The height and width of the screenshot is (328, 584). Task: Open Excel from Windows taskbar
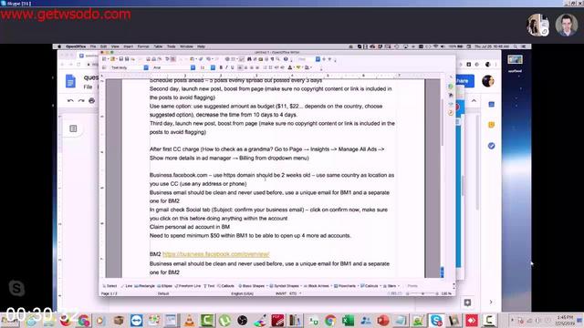click(348, 320)
